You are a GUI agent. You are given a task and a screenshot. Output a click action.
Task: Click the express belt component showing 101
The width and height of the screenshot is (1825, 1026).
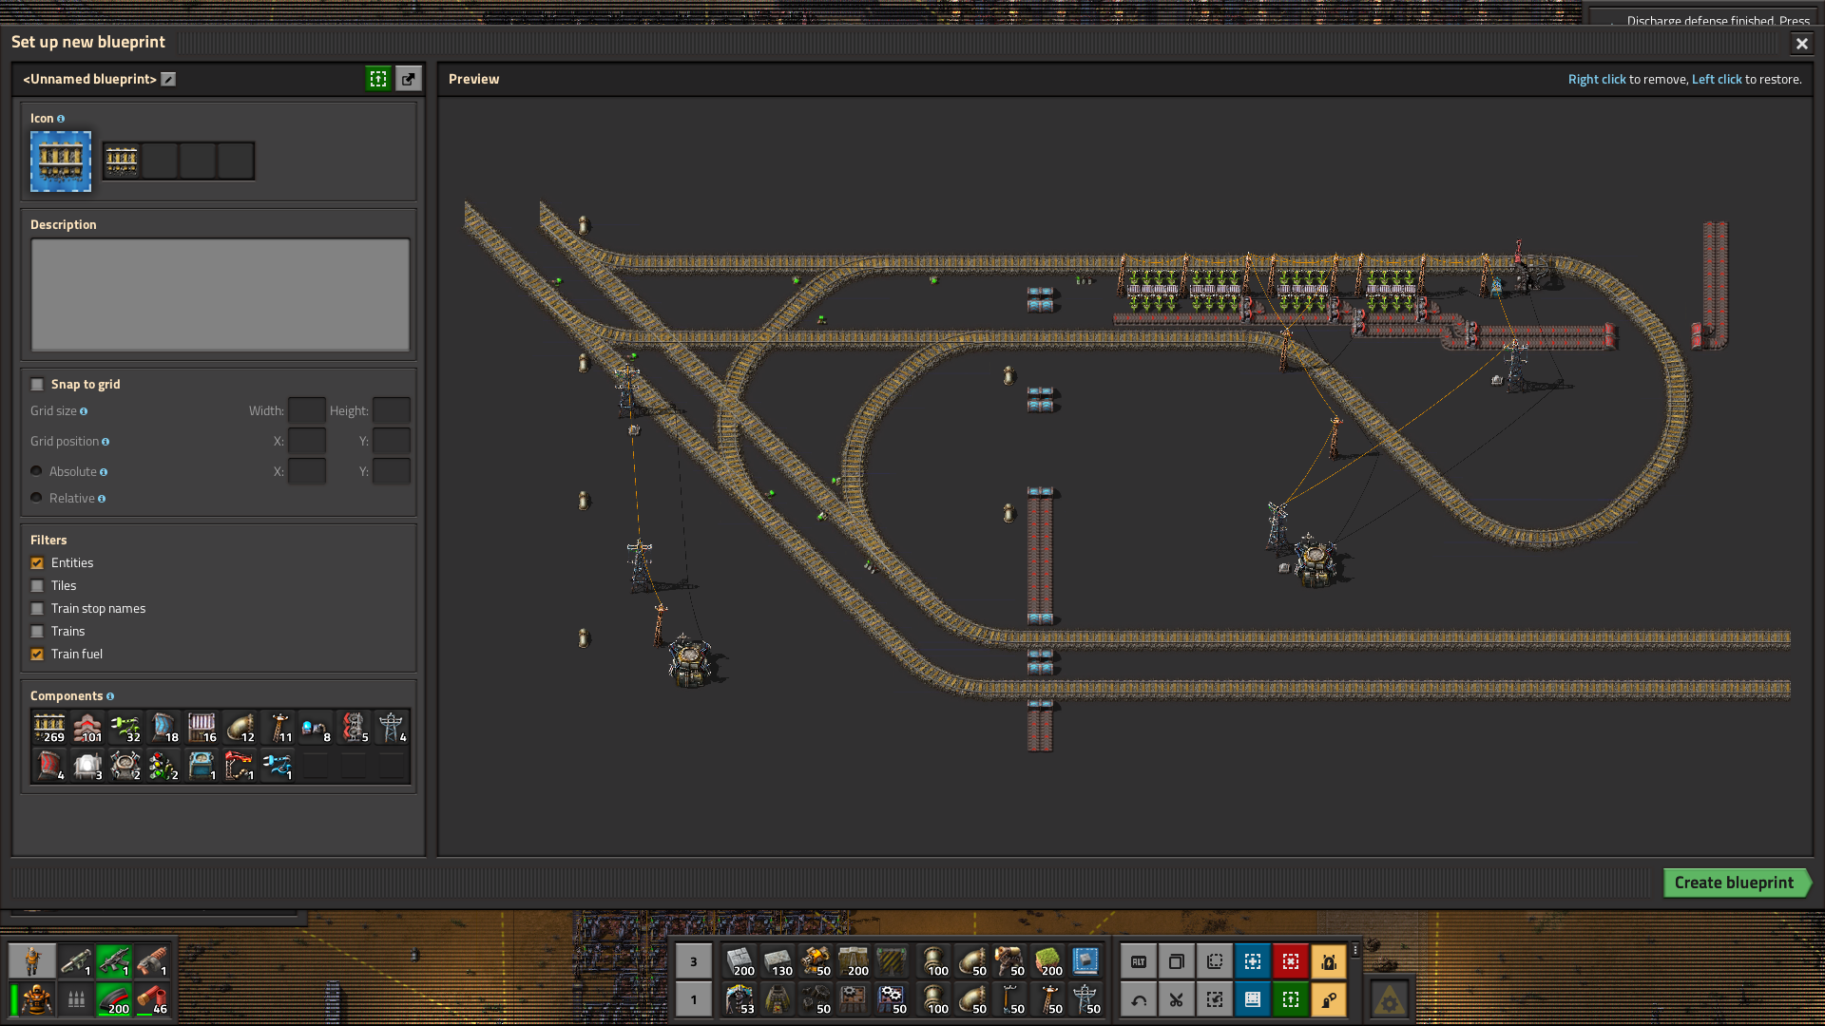[87, 728]
